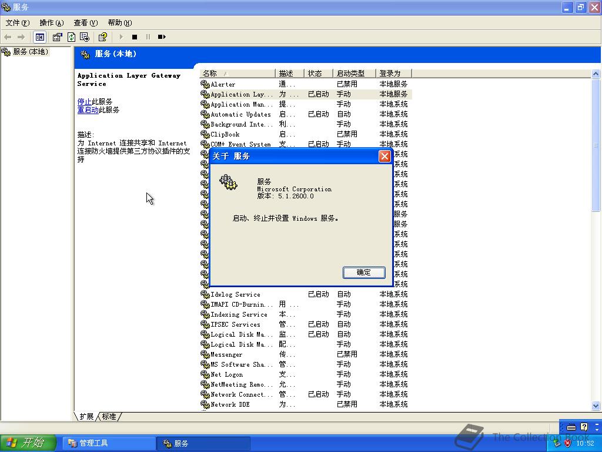Open the 帮助(H) menu
The width and height of the screenshot is (602, 452).
(120, 23)
